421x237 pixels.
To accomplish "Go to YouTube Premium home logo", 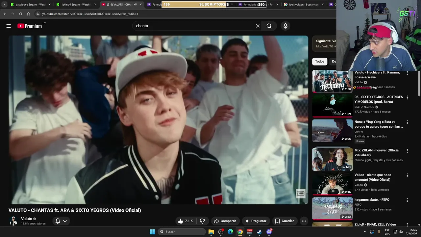I will 30,26.
